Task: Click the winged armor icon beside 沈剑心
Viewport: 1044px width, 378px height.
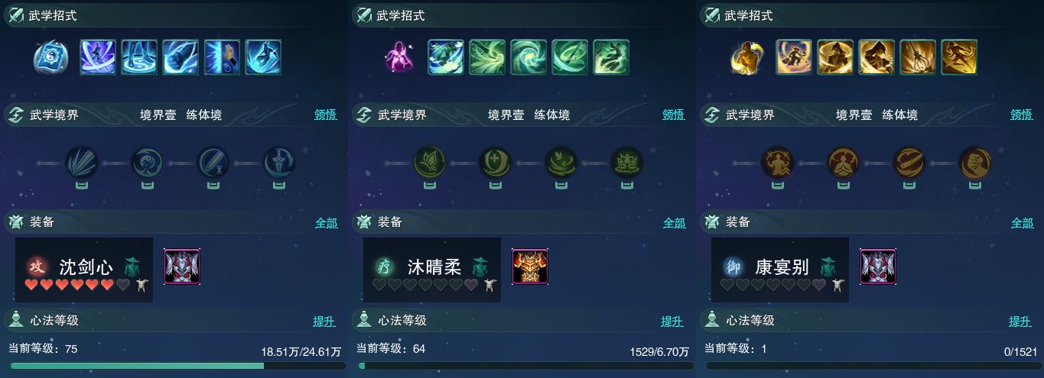Action: [182, 267]
